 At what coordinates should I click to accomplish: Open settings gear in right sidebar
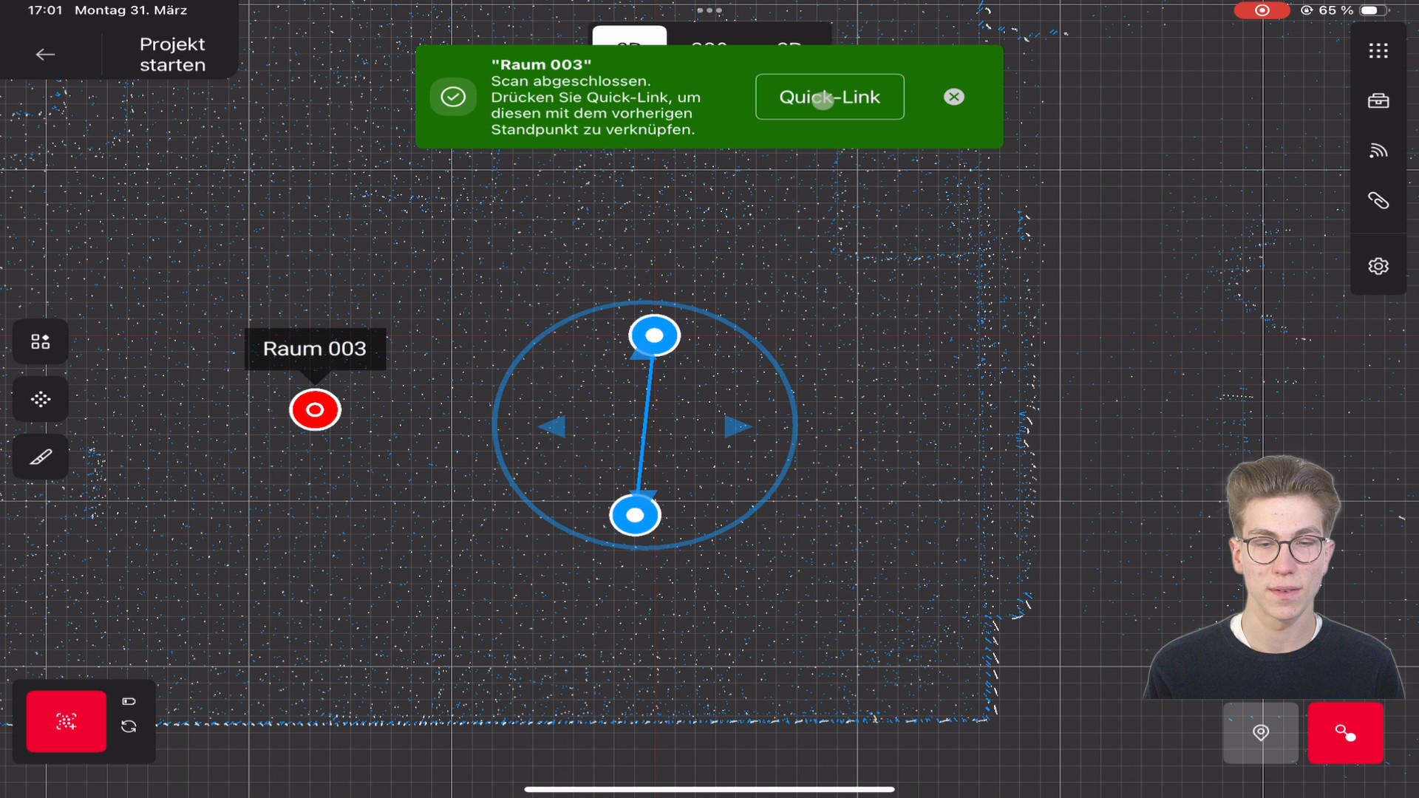(x=1378, y=266)
